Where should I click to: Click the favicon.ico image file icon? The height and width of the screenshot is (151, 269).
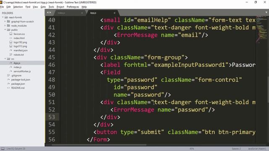point(11,34)
